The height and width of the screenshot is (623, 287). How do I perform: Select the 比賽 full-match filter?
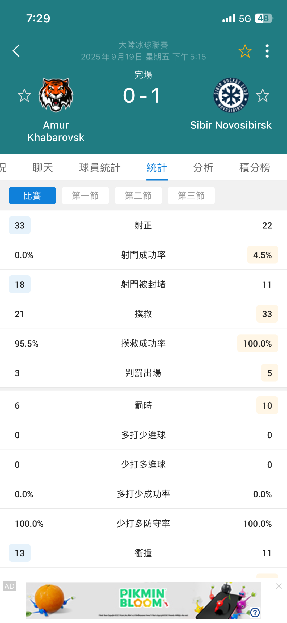click(x=32, y=196)
